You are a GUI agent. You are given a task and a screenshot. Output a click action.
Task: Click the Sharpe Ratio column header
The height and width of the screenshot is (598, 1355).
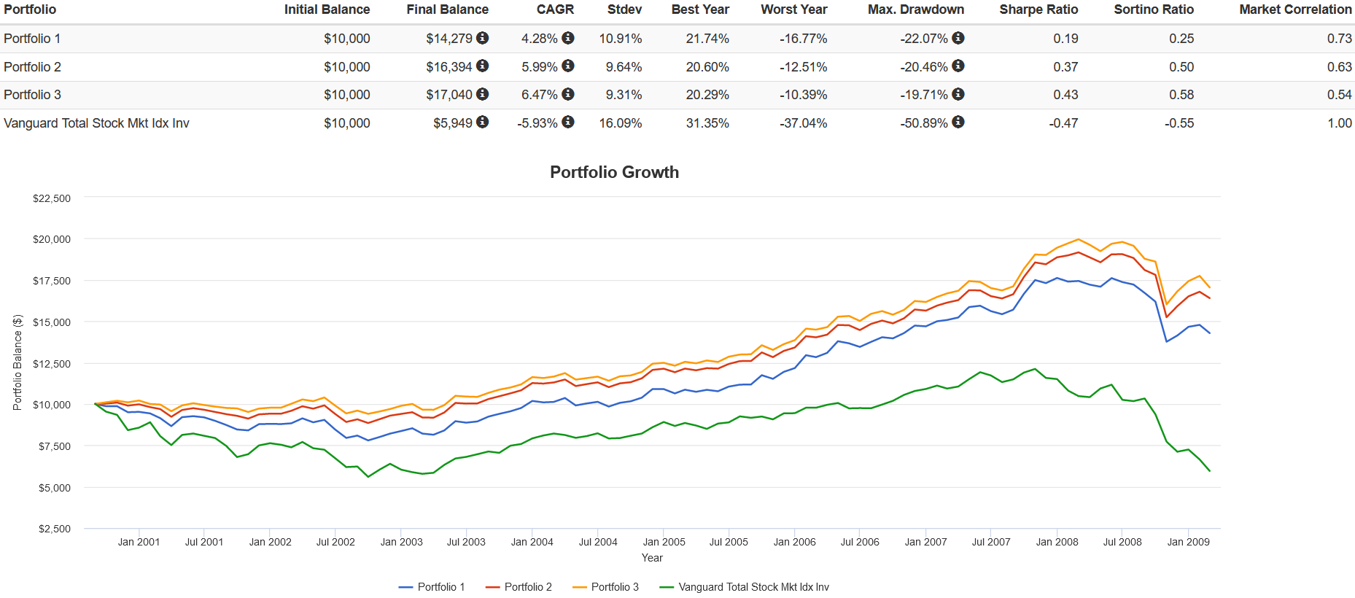click(1038, 9)
